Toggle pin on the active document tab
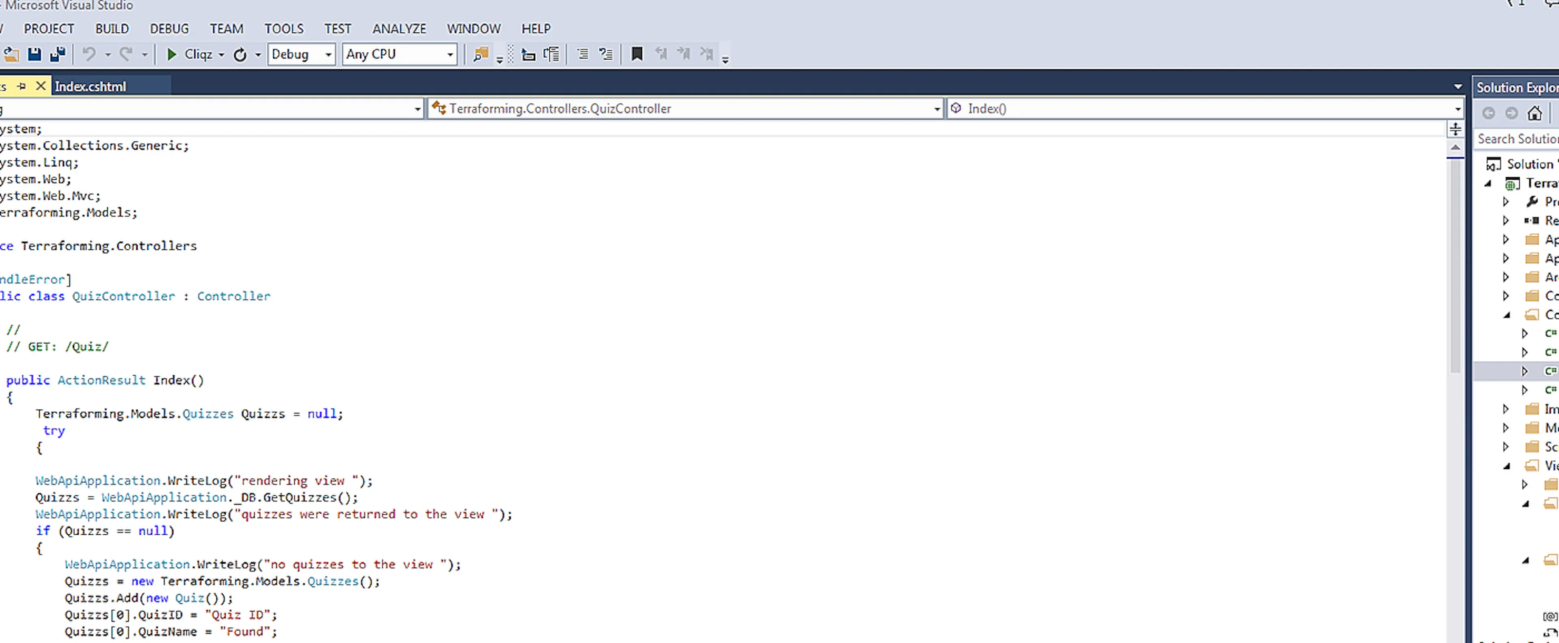The image size is (1559, 643). tap(21, 86)
